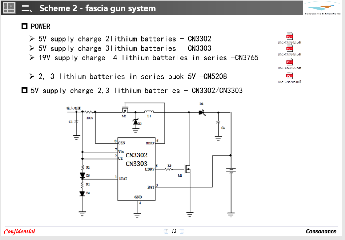Click the CSN pin label on the chip
Screen dimensions: 345x240
point(122,143)
